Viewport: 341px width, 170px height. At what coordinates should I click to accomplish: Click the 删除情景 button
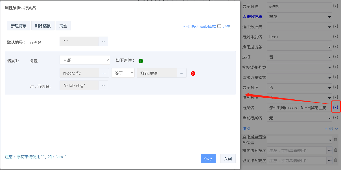[x=43, y=26]
